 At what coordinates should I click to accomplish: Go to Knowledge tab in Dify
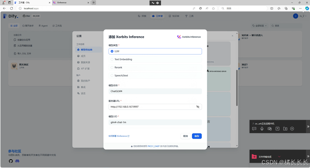[x=174, y=16]
